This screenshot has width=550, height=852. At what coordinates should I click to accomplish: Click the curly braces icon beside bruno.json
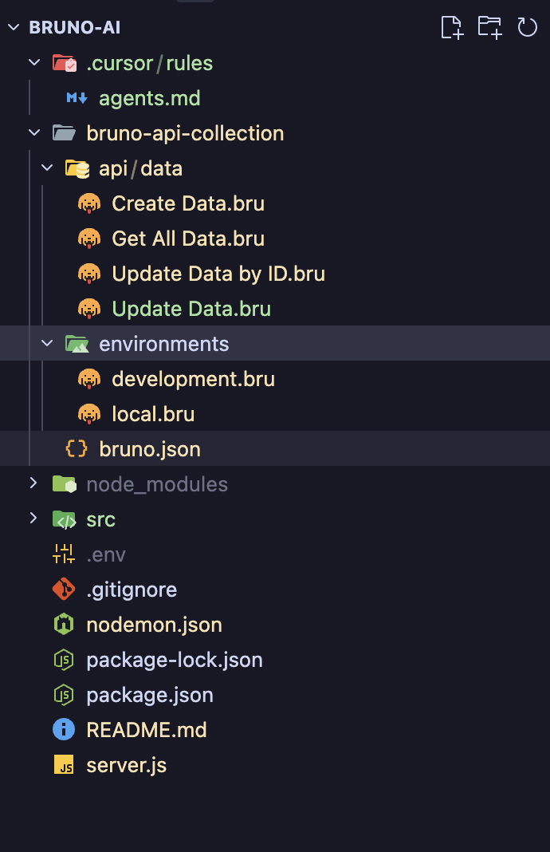coord(77,449)
